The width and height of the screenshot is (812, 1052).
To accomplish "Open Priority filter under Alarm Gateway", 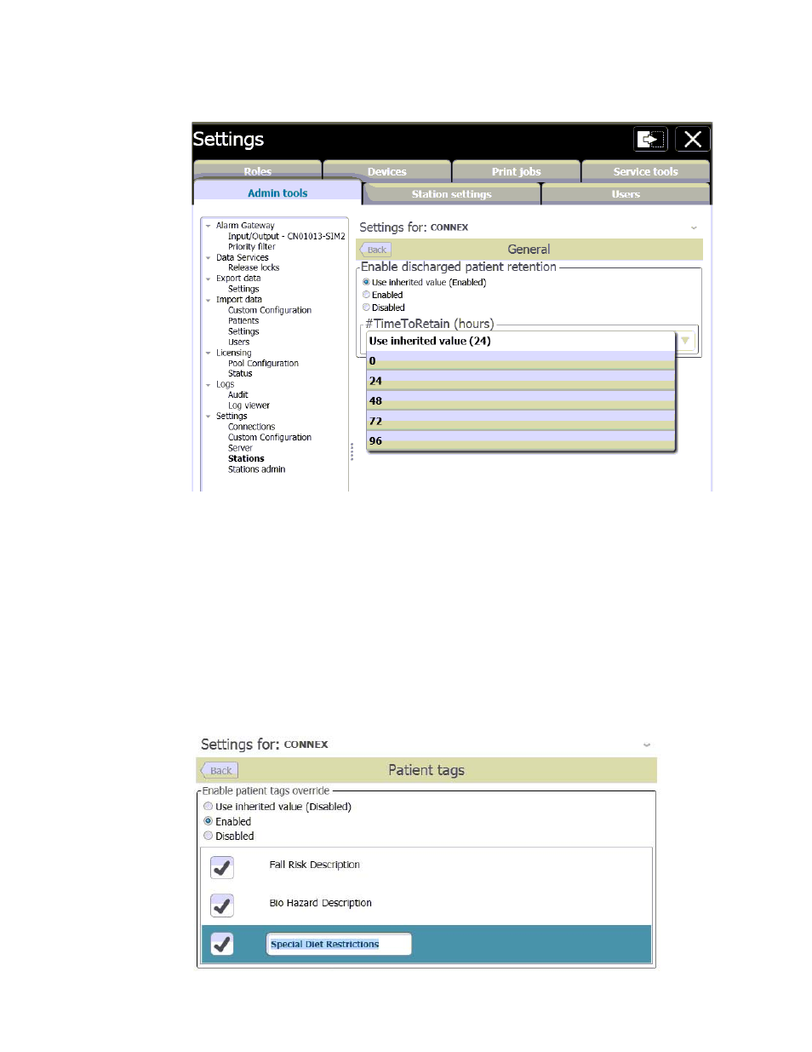I will pos(251,247).
